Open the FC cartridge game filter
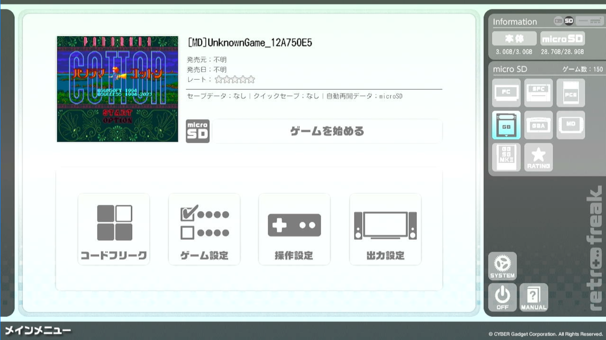606x340 pixels. point(506,93)
